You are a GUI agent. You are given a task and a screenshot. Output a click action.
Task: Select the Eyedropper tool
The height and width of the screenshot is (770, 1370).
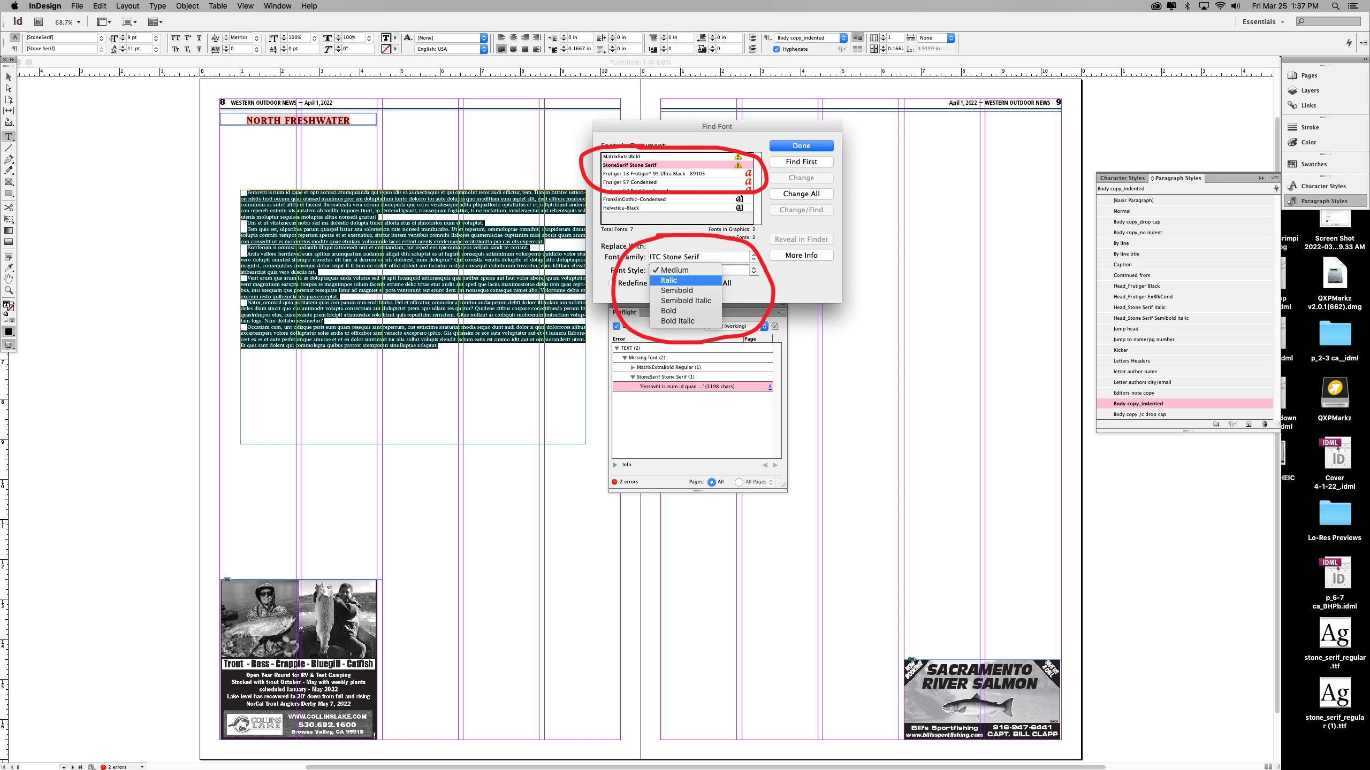9,268
